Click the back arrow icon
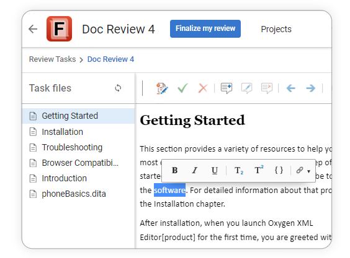 (33, 29)
